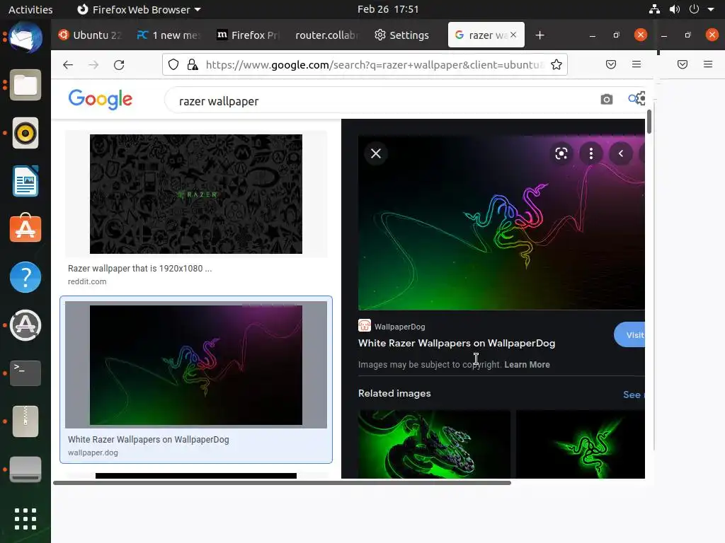Launch Rhythmbox music player from the dock
The height and width of the screenshot is (543, 725).
(25, 133)
